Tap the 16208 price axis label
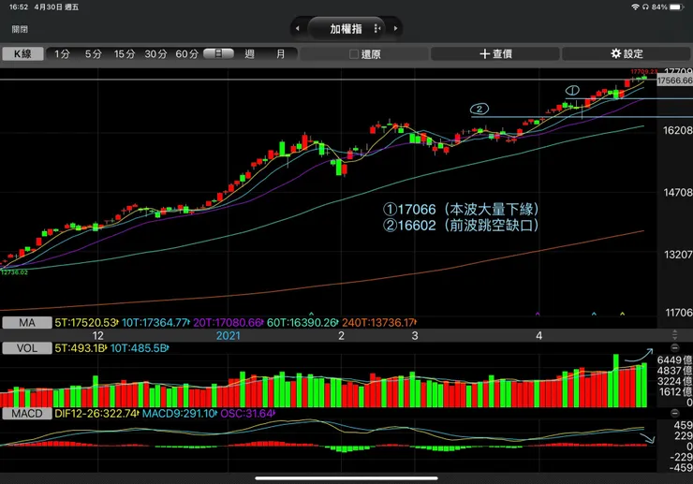 (x=677, y=130)
